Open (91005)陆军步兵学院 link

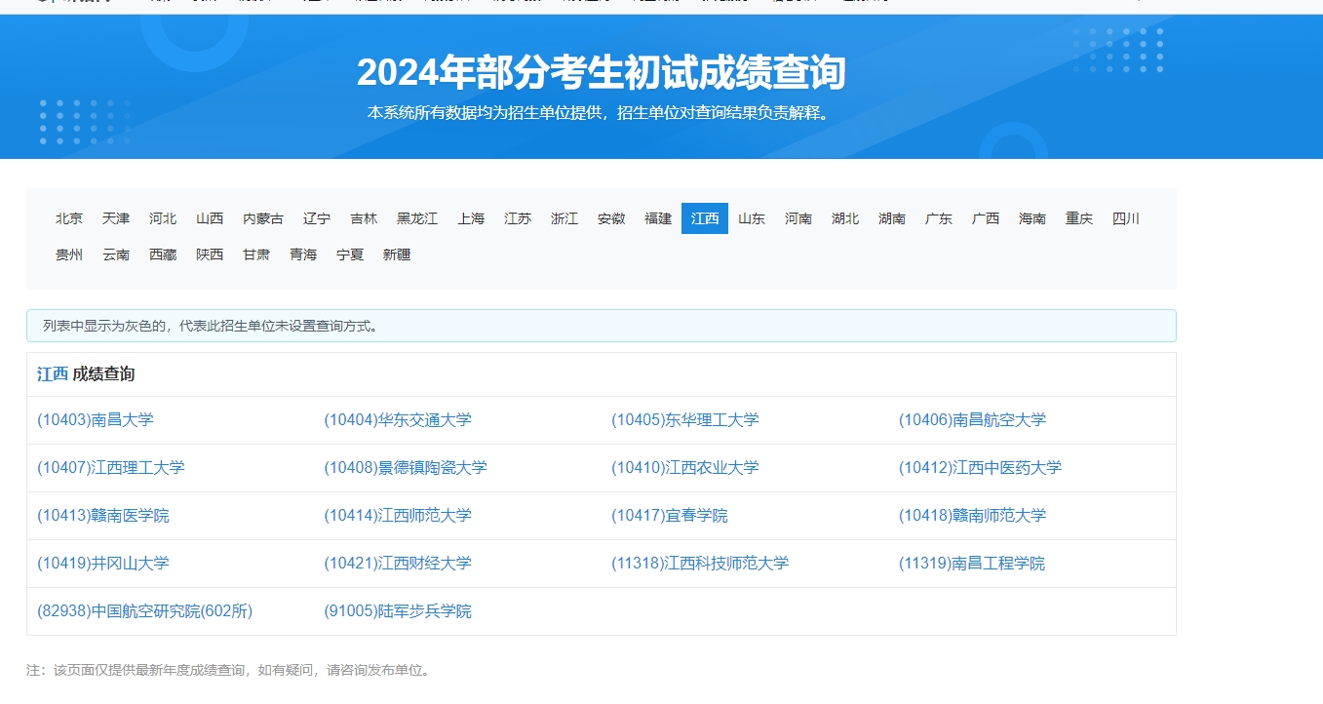click(x=398, y=611)
